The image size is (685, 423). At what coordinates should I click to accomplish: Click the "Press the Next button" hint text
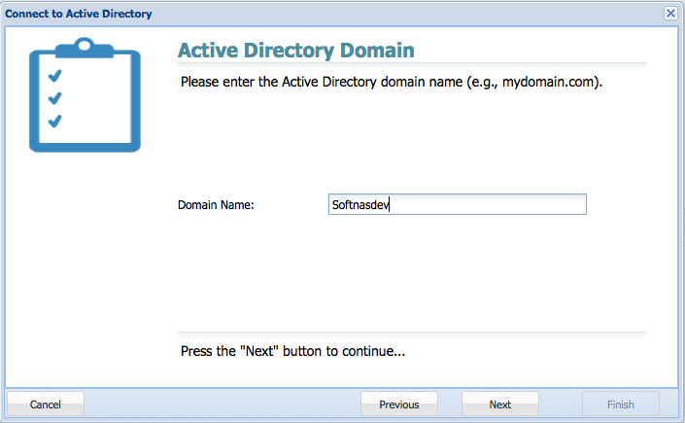pos(293,351)
